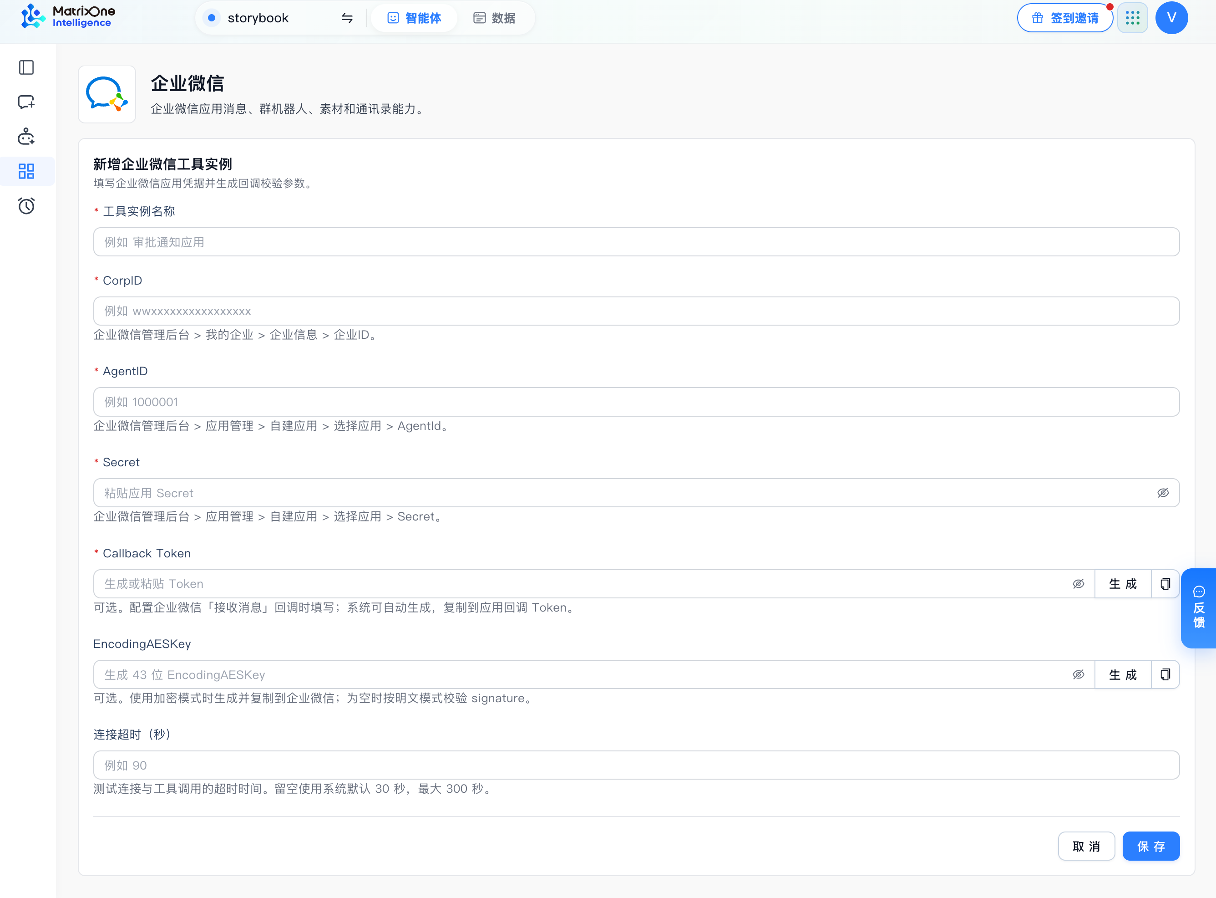This screenshot has height=898, width=1216.
Task: Save the instance with 保存
Action: (1151, 847)
